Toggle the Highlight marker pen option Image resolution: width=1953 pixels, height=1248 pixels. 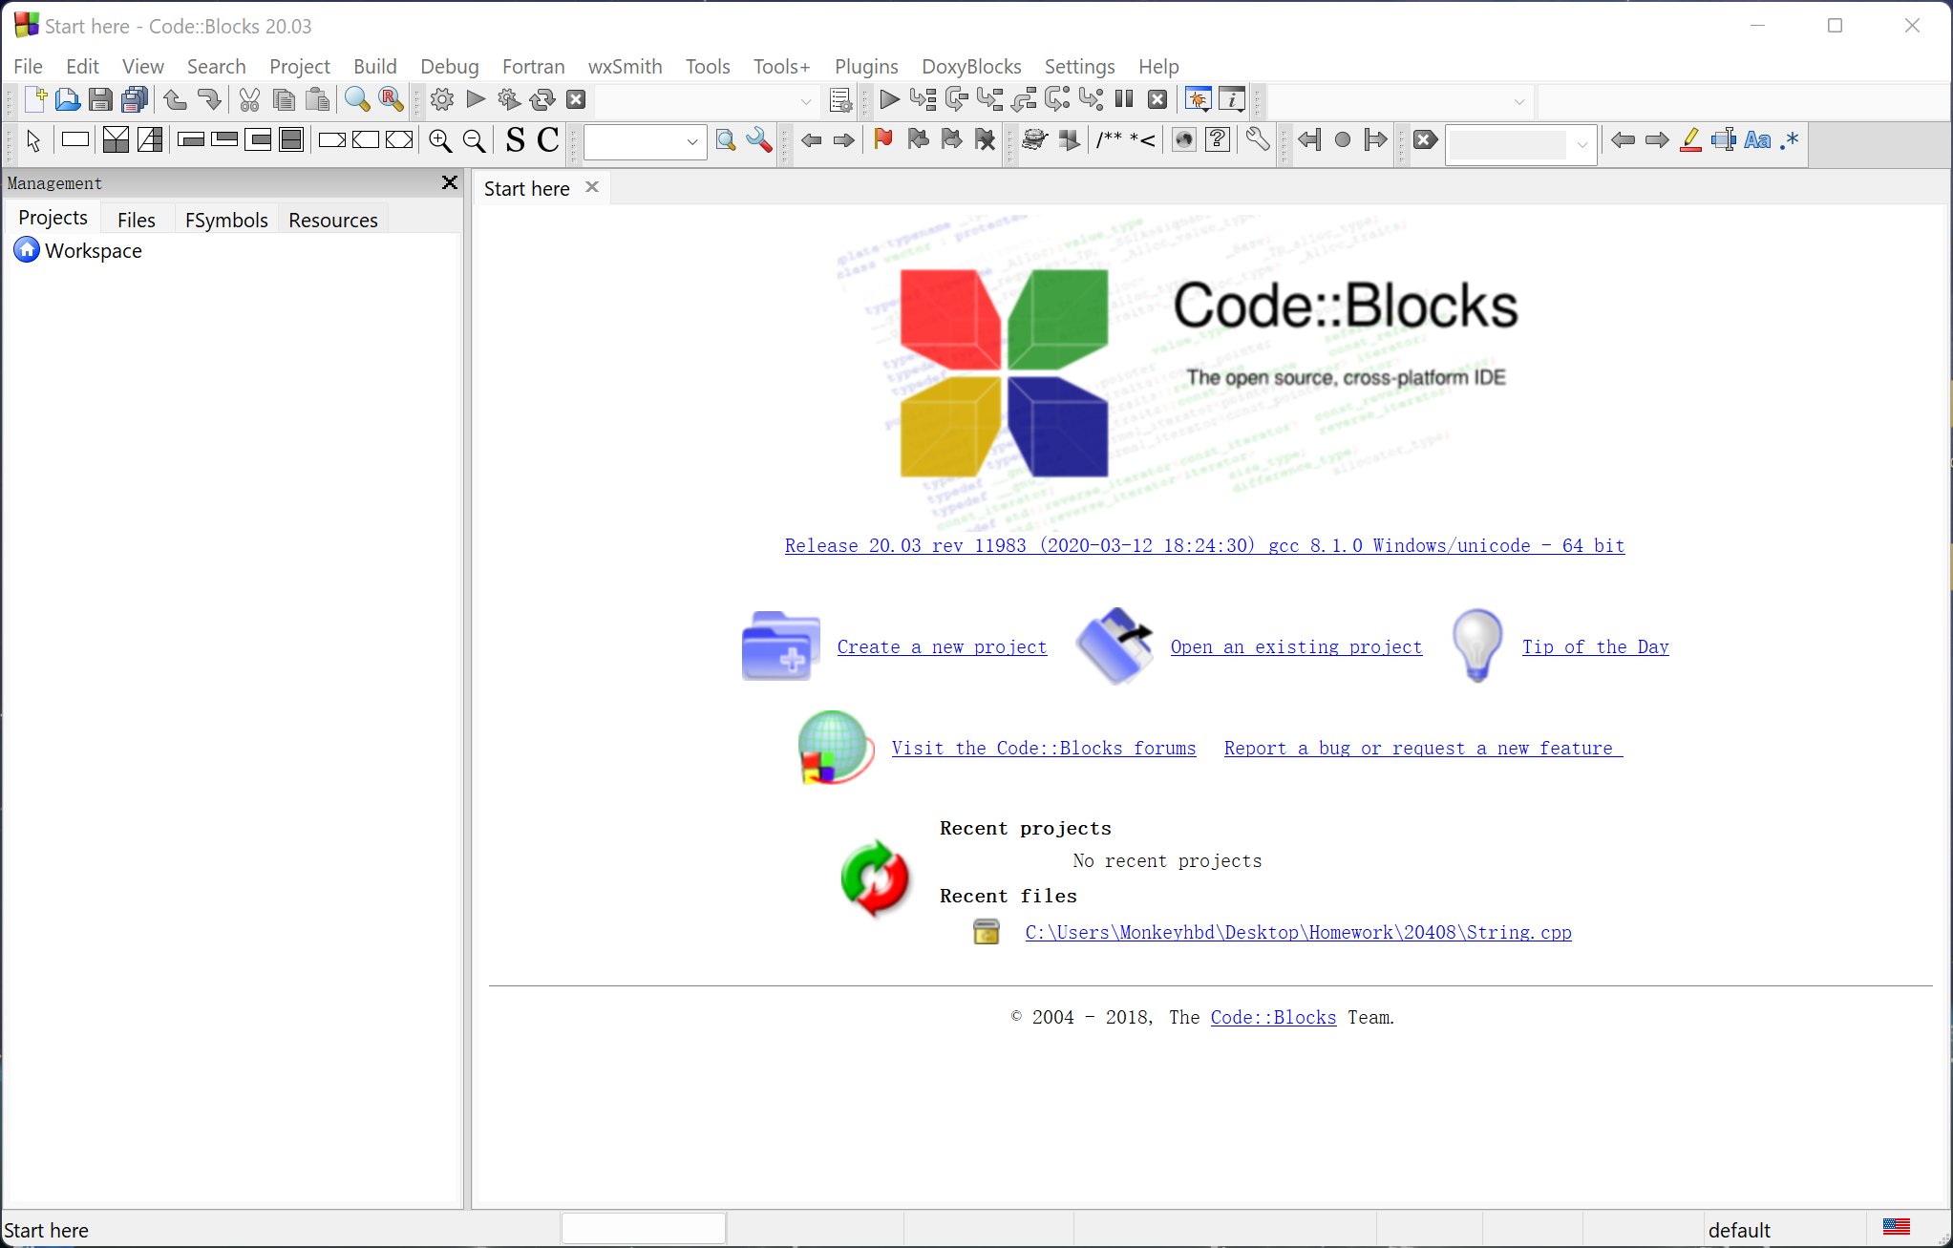click(1690, 140)
